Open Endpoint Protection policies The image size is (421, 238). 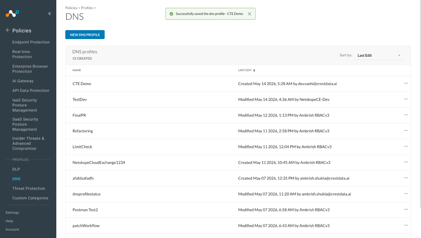tap(31, 42)
